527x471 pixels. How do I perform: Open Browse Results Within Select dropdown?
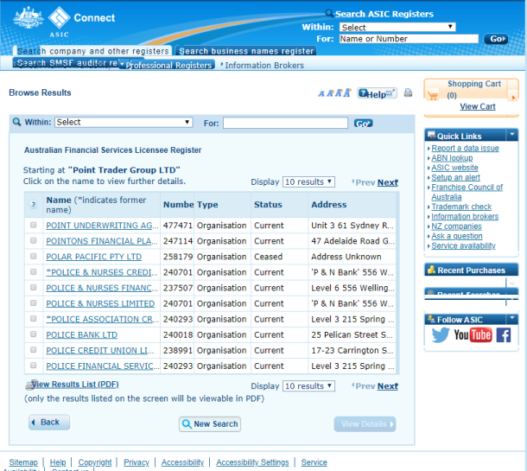pos(124,122)
